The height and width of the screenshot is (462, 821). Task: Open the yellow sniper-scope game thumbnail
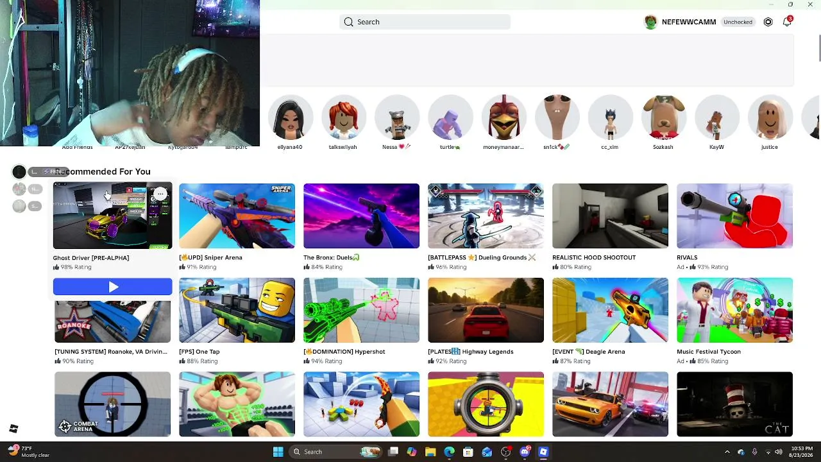click(486, 404)
